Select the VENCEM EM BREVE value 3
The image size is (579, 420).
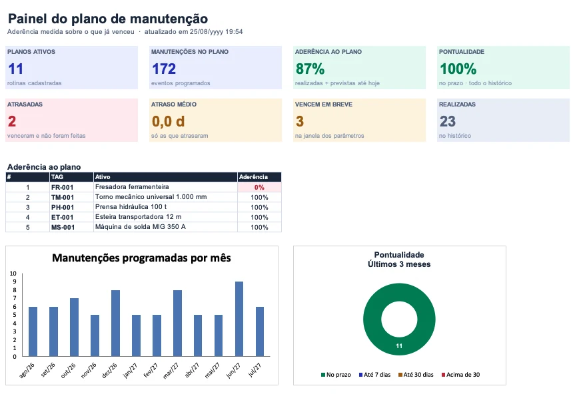pyautogui.click(x=299, y=121)
